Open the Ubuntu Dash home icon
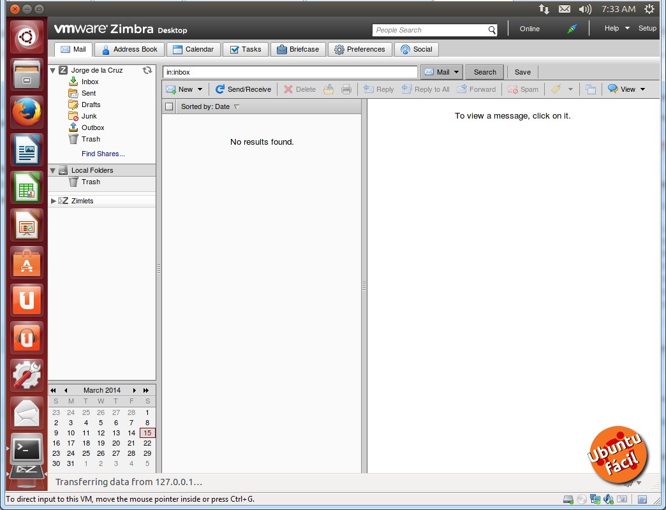 (27, 38)
